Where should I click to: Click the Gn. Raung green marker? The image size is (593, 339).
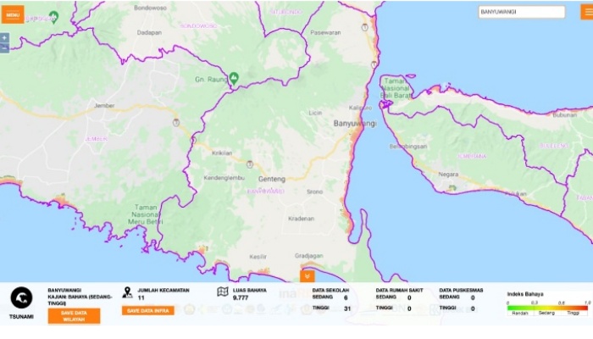click(234, 78)
